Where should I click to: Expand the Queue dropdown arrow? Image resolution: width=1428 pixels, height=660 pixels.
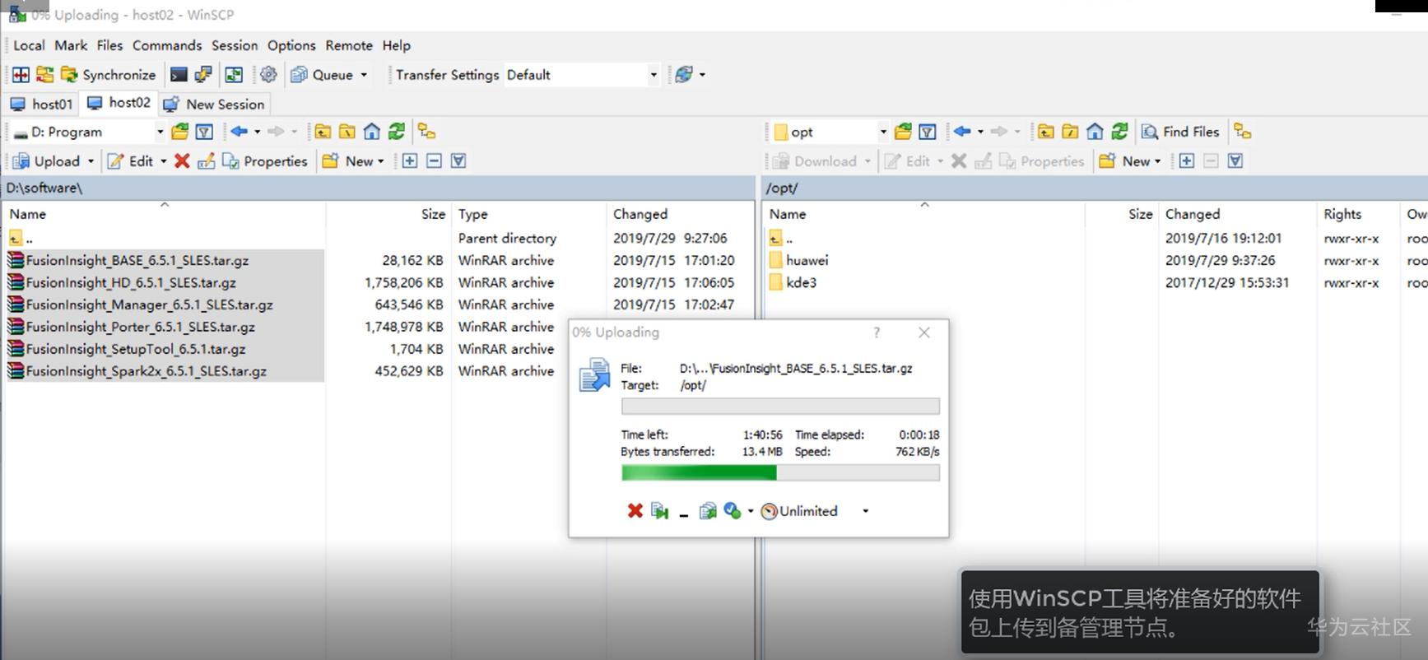coord(364,75)
